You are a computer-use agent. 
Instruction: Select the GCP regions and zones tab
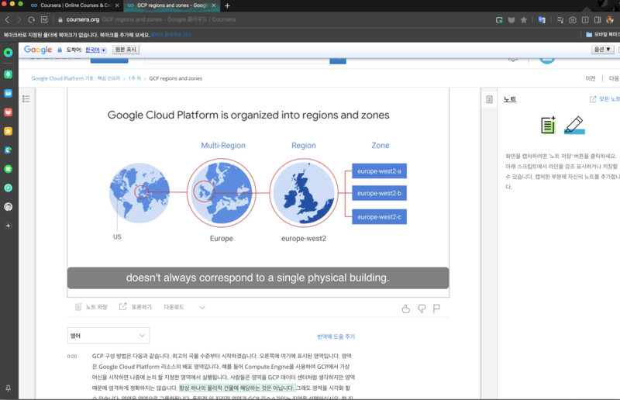tap(172, 5)
